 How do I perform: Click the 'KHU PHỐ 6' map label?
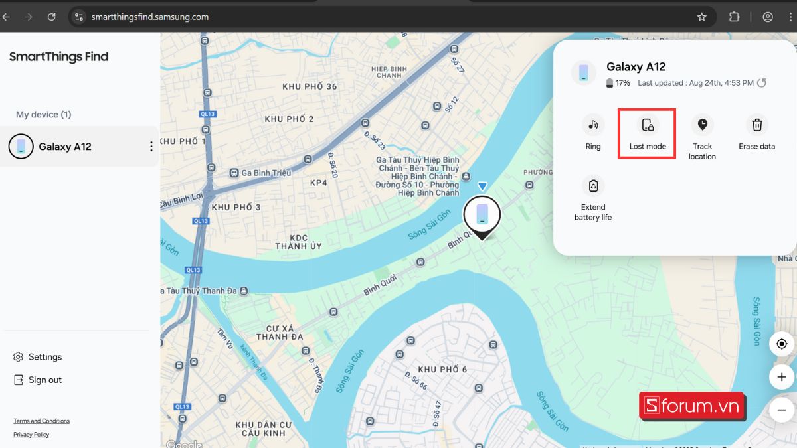pos(442,369)
